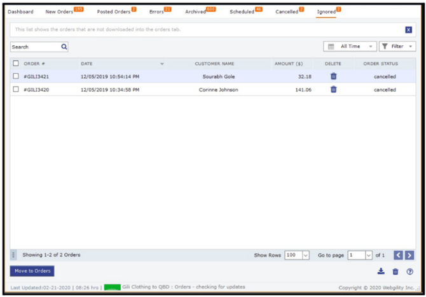Download orders using the bottom download icon

pos(381,271)
